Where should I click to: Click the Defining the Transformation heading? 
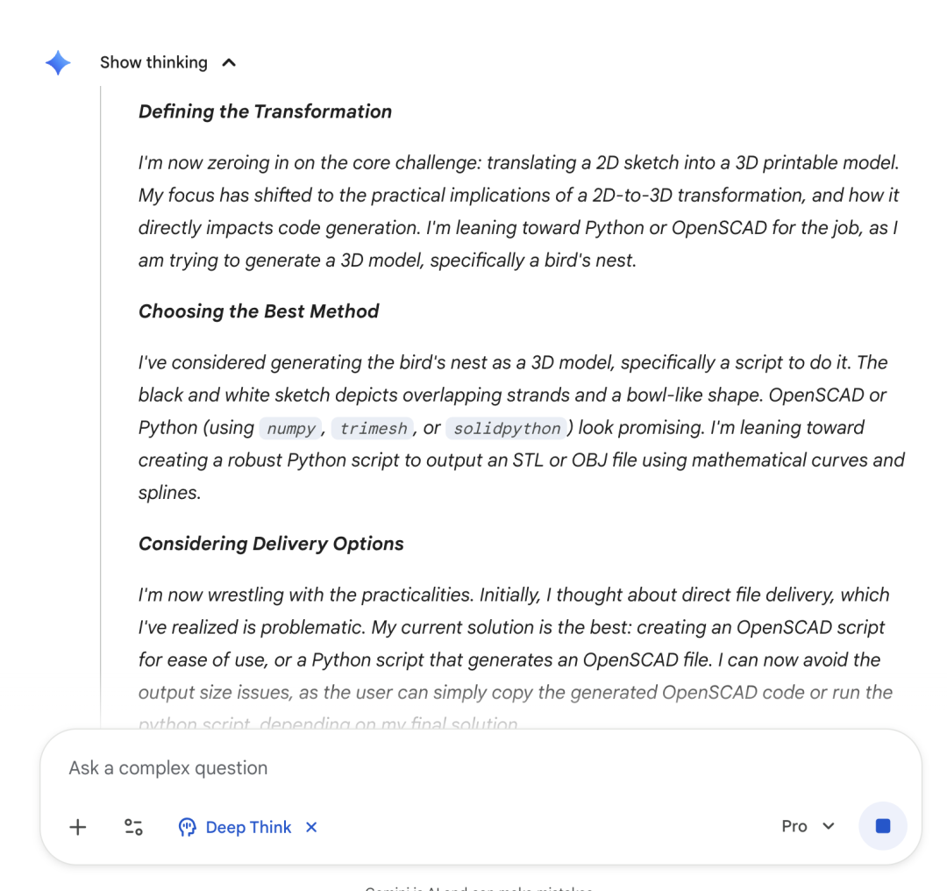[x=265, y=111]
